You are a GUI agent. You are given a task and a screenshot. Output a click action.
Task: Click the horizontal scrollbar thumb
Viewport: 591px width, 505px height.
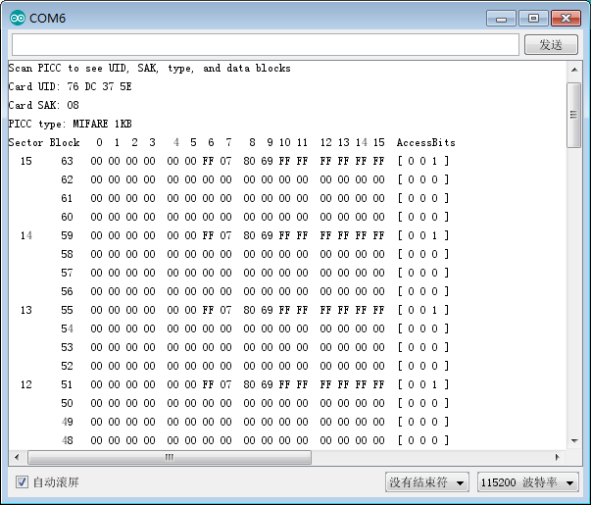pyautogui.click(x=170, y=457)
